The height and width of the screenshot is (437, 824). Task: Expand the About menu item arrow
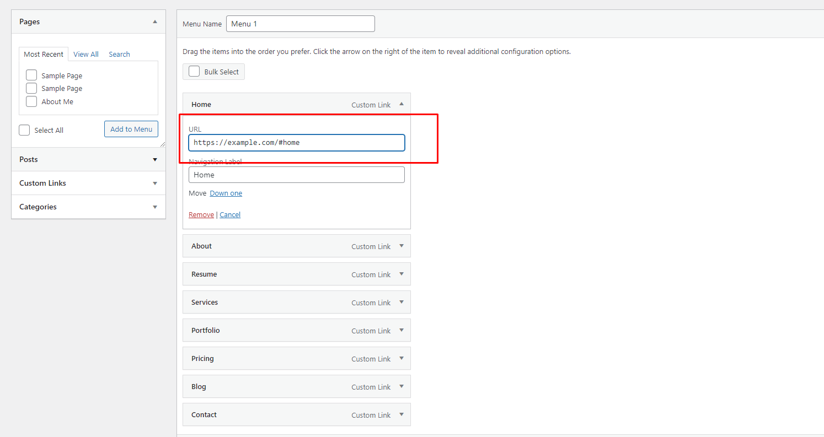(x=401, y=246)
